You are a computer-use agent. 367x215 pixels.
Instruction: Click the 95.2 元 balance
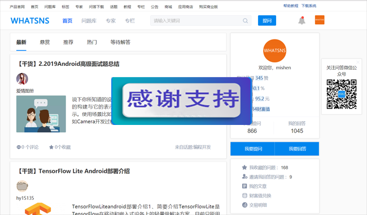pyautogui.click(x=263, y=98)
